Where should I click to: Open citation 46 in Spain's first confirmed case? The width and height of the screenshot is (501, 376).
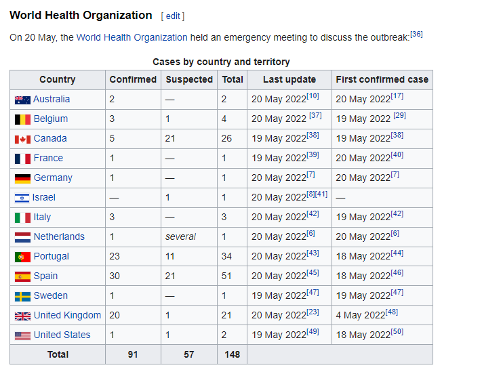point(397,273)
